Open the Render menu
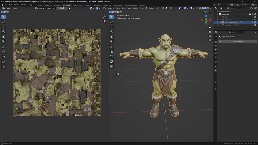Screen dimensions: 258x145 (x=16, y=5)
